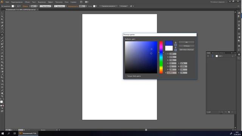Viewport: 242px width, 136px height.
Task: Open Windows Start menu
Action: pyautogui.click(x=3, y=133)
